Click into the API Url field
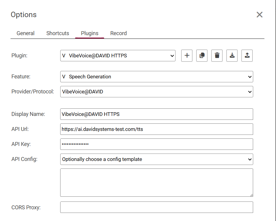 point(157,129)
